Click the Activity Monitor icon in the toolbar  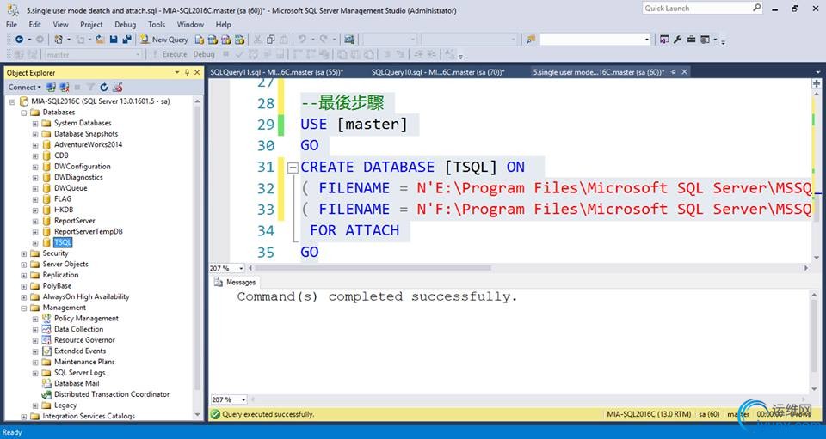point(349,40)
